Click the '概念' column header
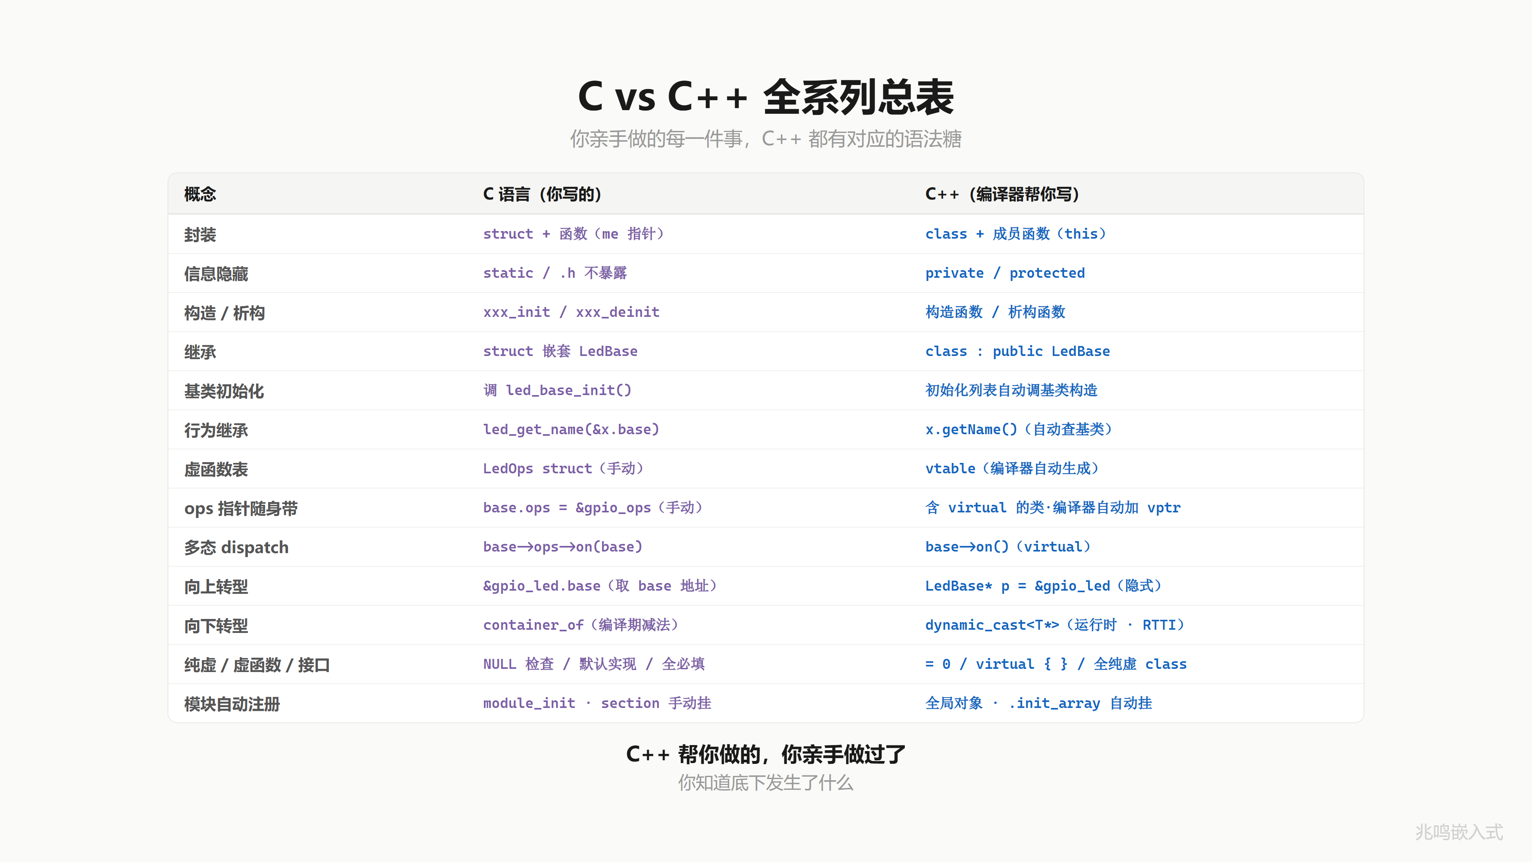 [200, 194]
